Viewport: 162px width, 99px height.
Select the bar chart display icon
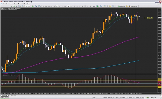11,6
